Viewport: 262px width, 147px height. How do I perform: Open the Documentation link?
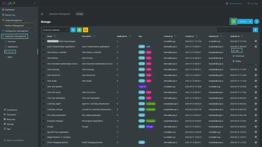(234, 4)
